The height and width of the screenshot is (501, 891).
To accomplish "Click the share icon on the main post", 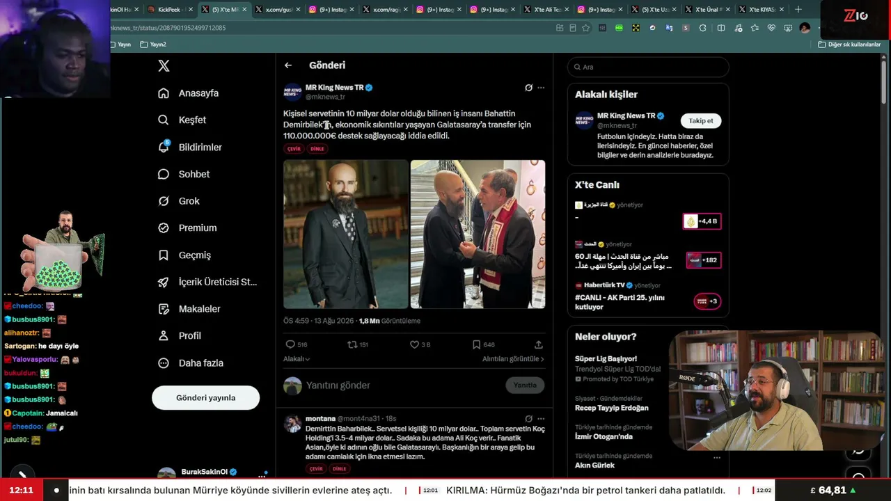I will click(538, 344).
